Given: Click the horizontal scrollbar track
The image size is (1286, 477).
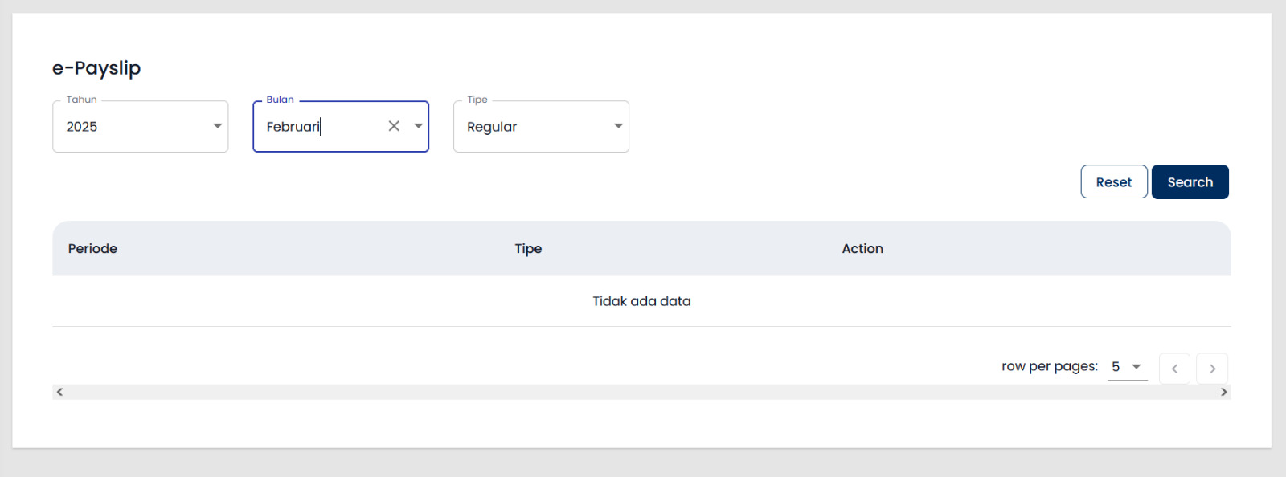Looking at the screenshot, I should pos(641,392).
